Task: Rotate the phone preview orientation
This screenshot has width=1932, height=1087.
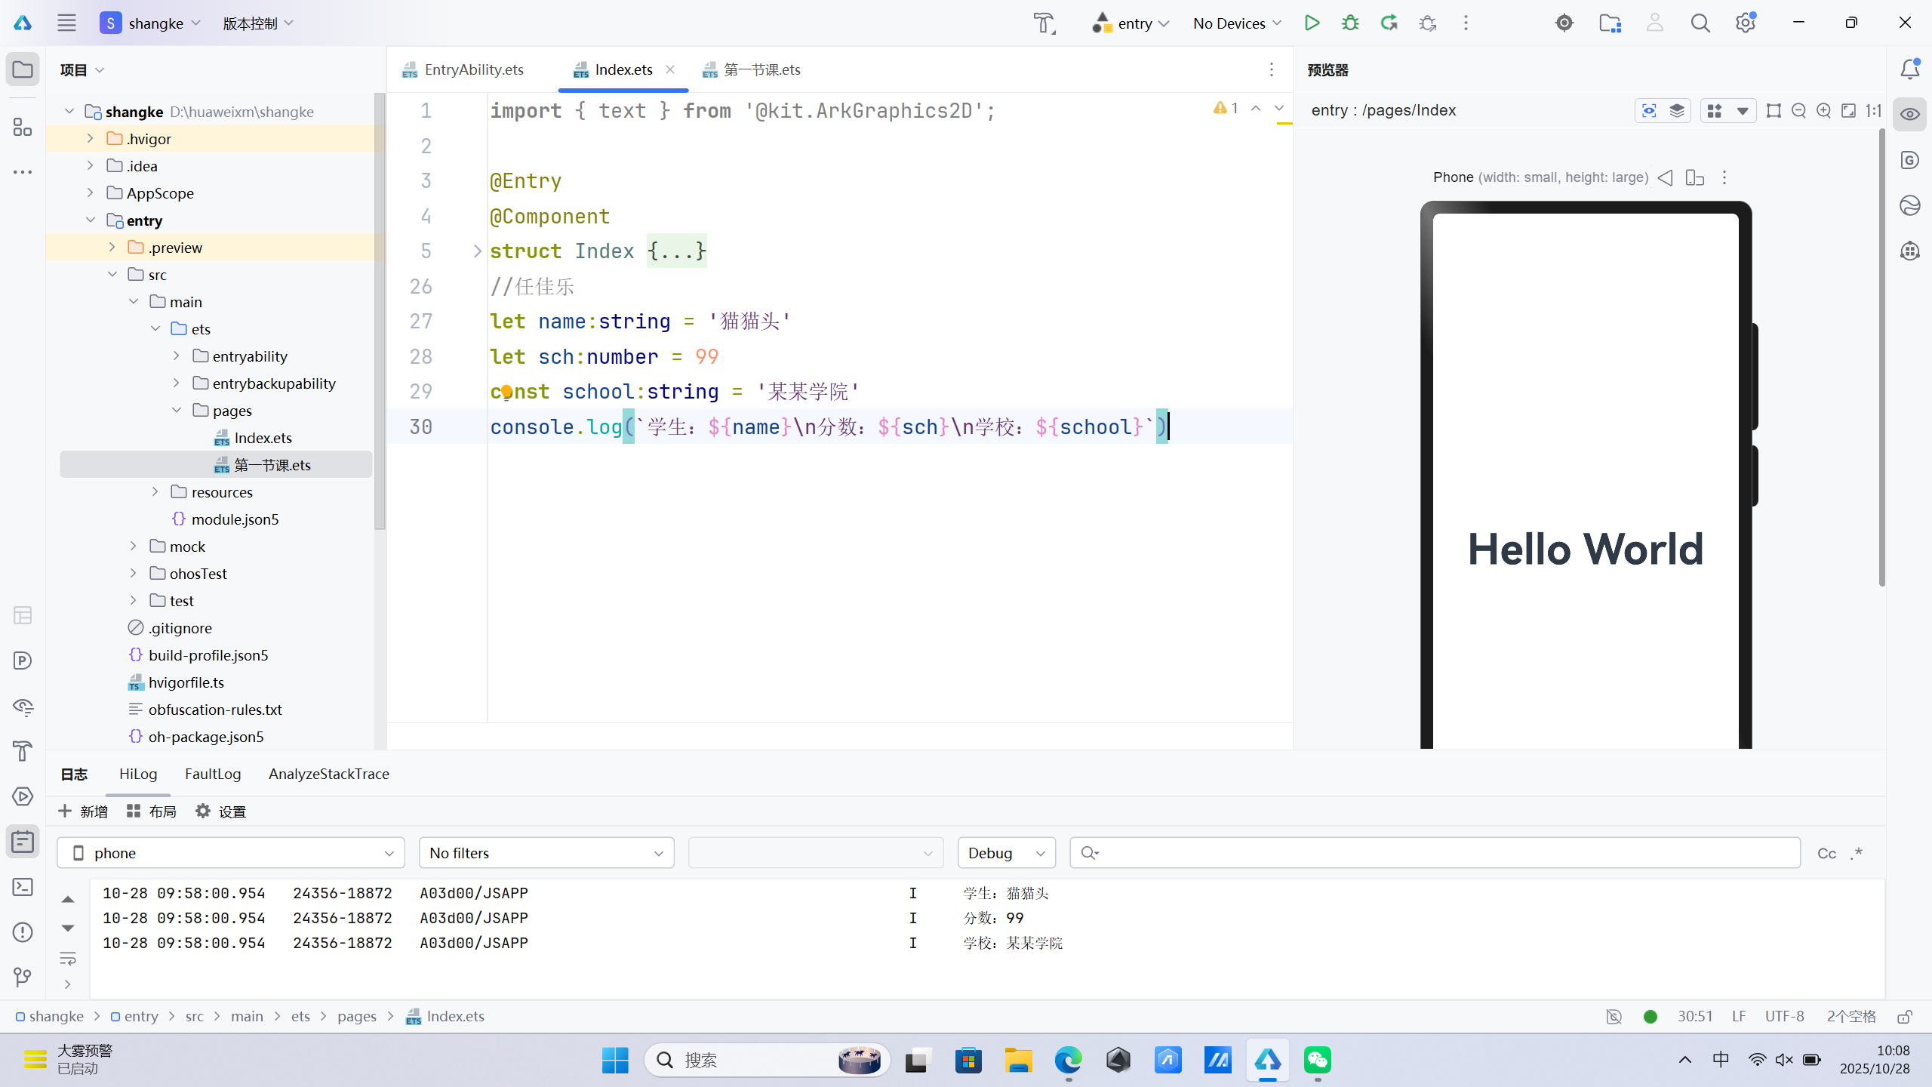Action: [1694, 177]
